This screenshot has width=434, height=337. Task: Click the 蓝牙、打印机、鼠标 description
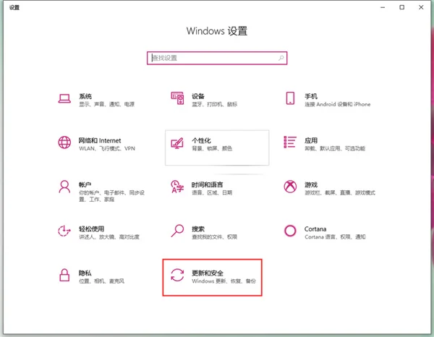pos(215,104)
